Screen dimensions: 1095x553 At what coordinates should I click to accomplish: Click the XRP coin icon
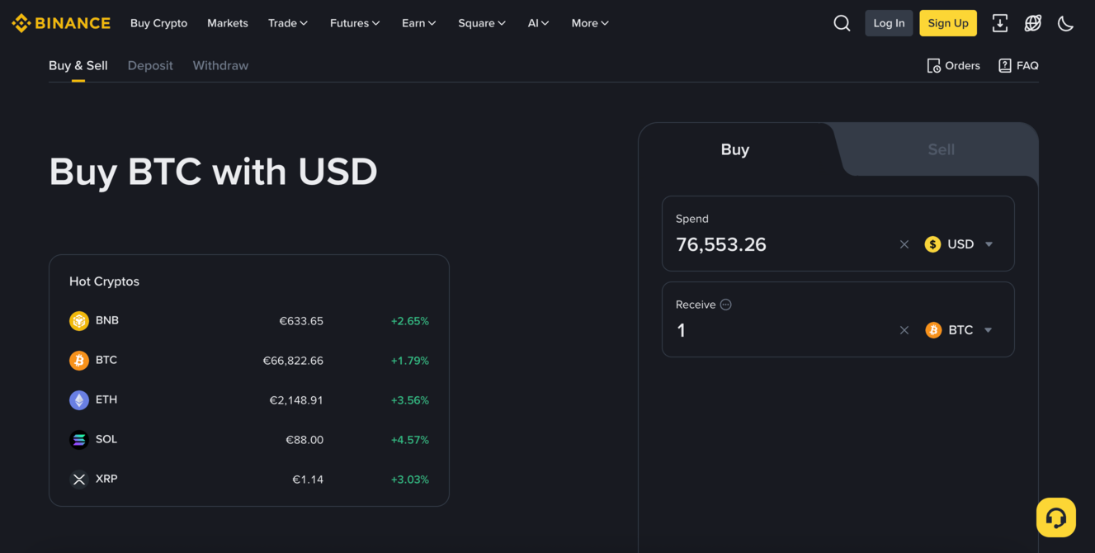pyautogui.click(x=79, y=480)
